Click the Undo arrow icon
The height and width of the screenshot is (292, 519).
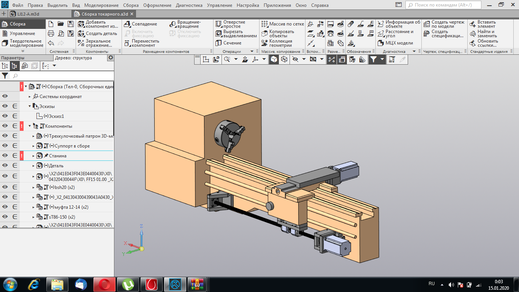coord(51,43)
